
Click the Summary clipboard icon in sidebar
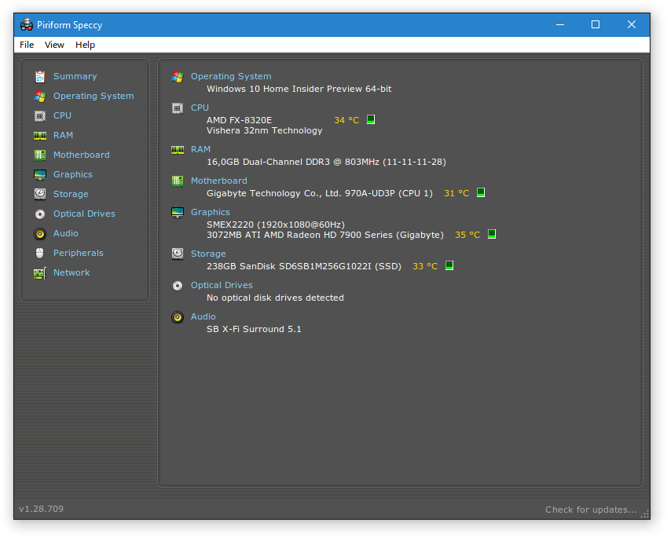(40, 76)
